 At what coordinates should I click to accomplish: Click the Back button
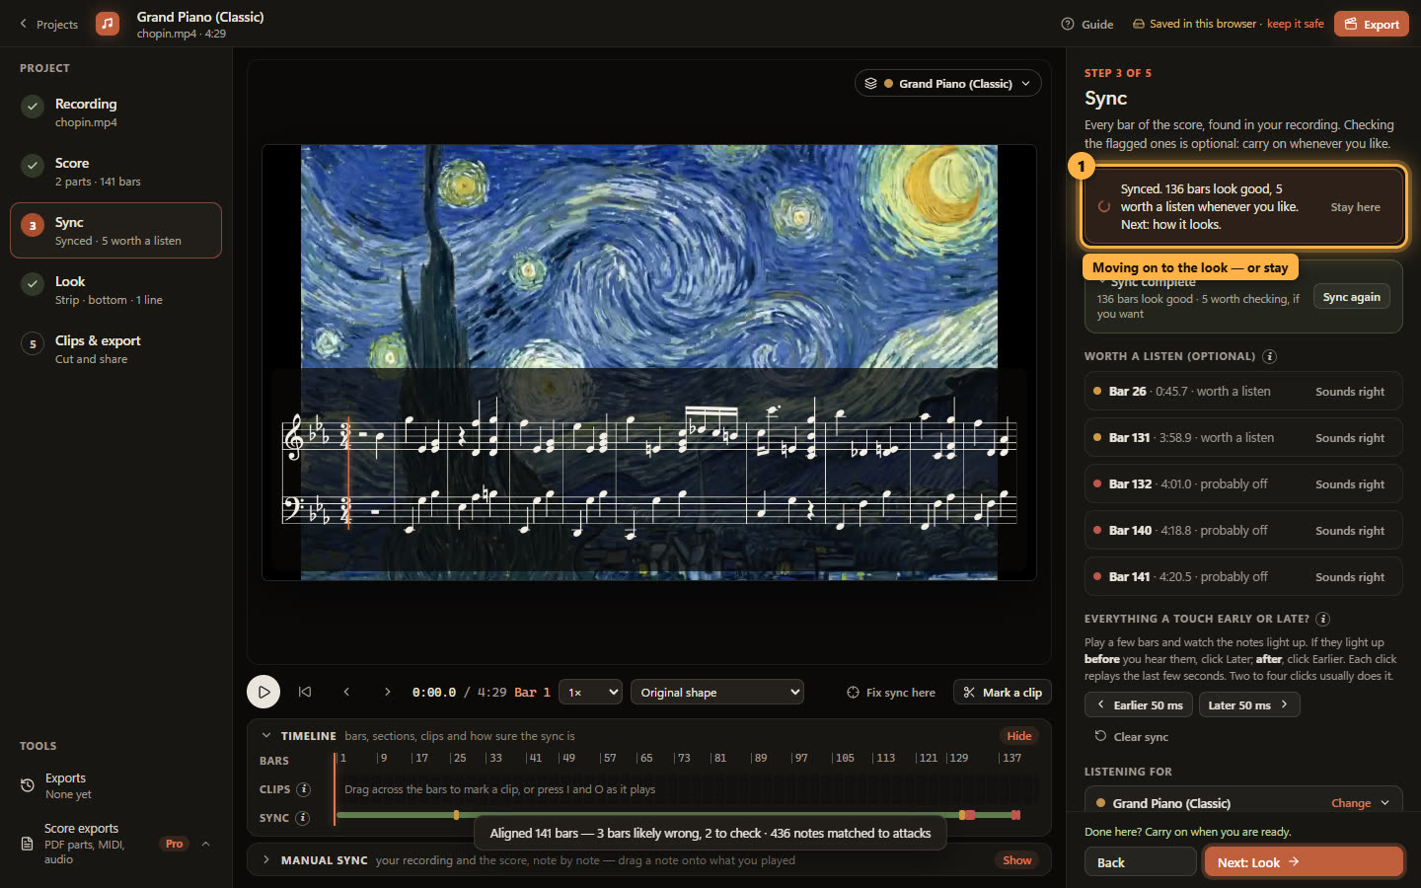tap(1141, 862)
